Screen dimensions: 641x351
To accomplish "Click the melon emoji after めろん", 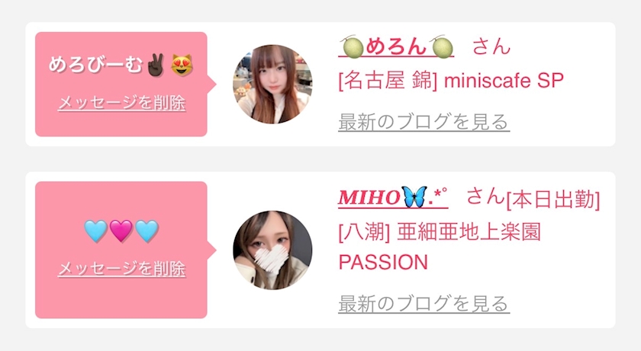I will 443,46.
